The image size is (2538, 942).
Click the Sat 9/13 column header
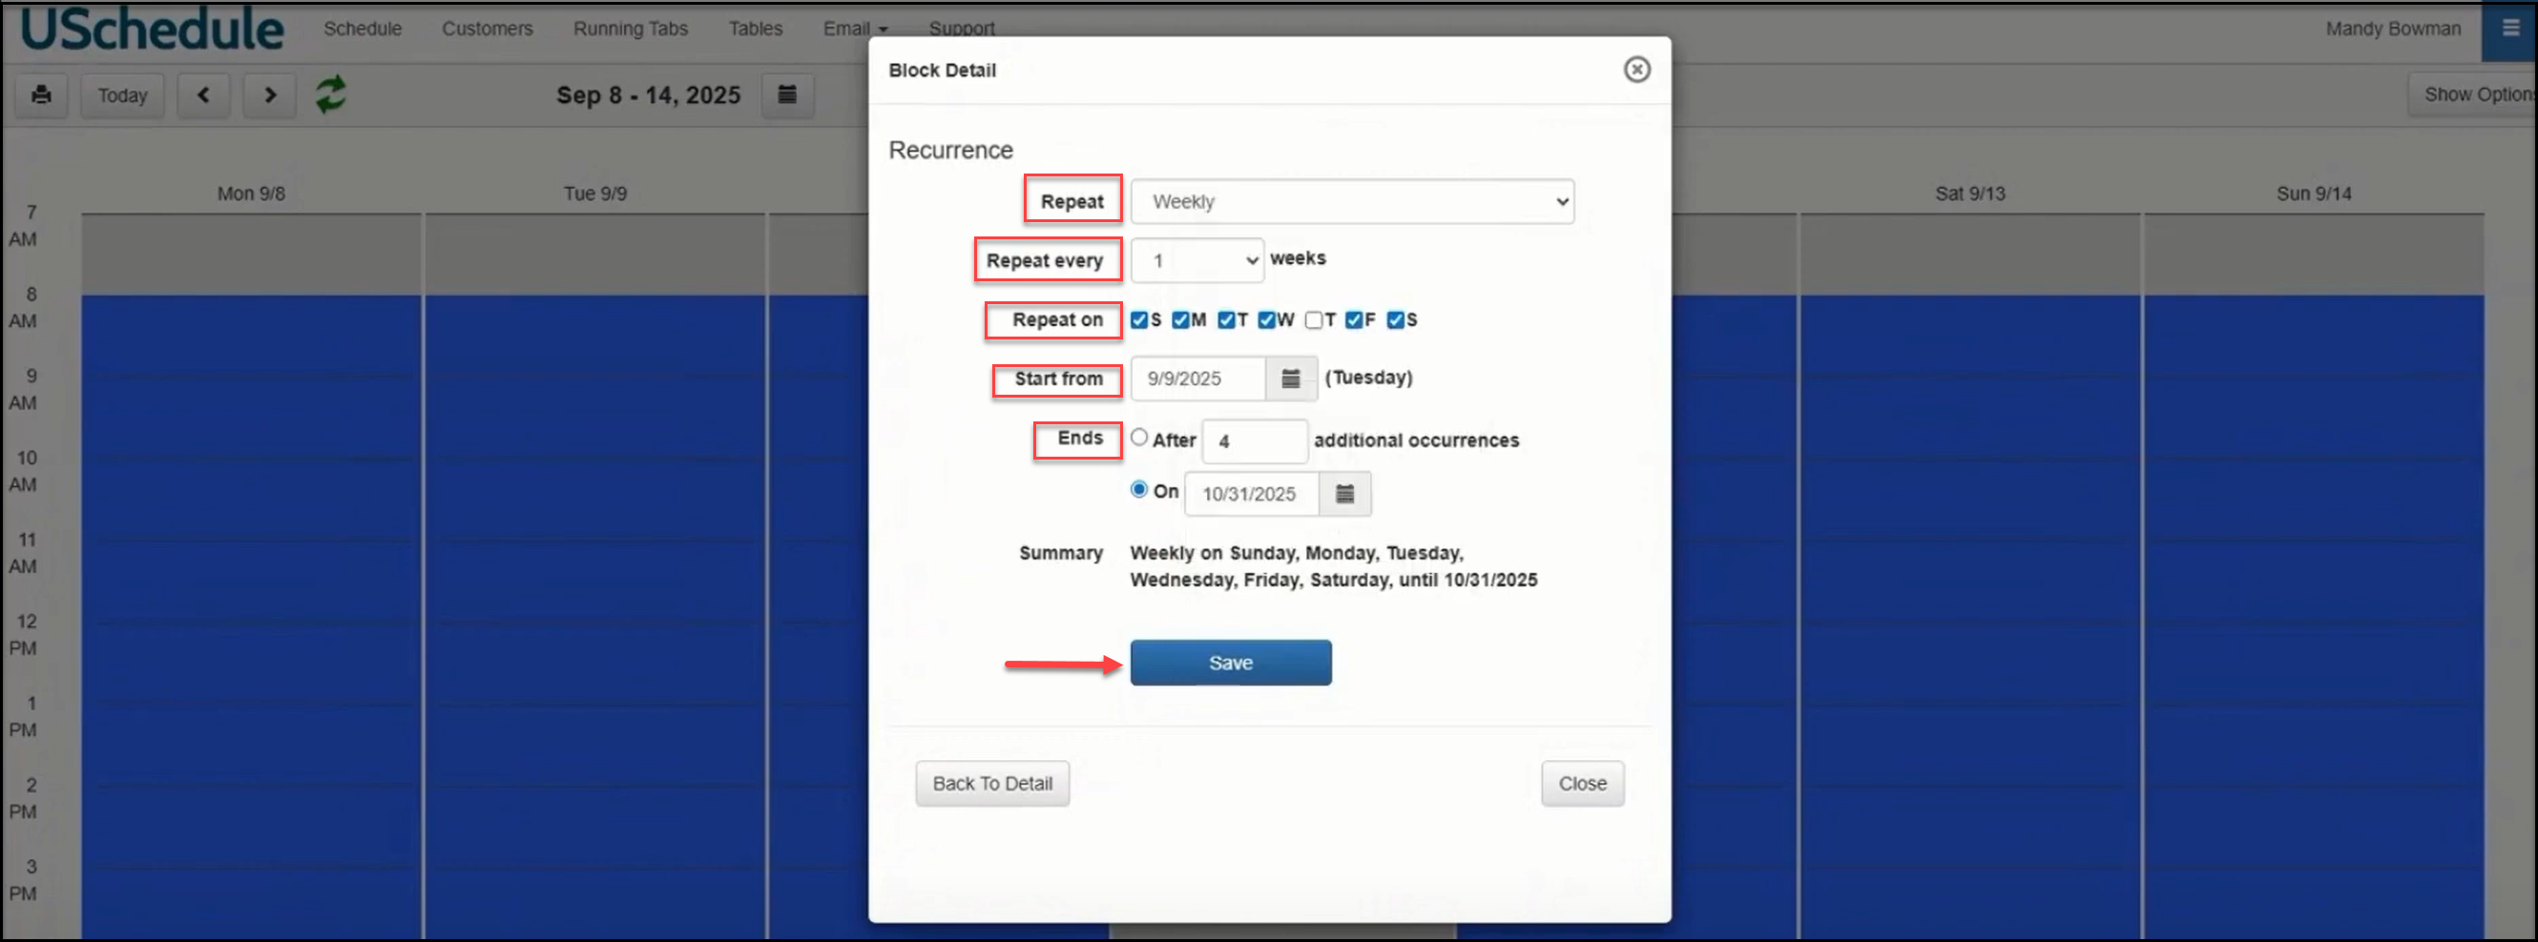click(1969, 194)
